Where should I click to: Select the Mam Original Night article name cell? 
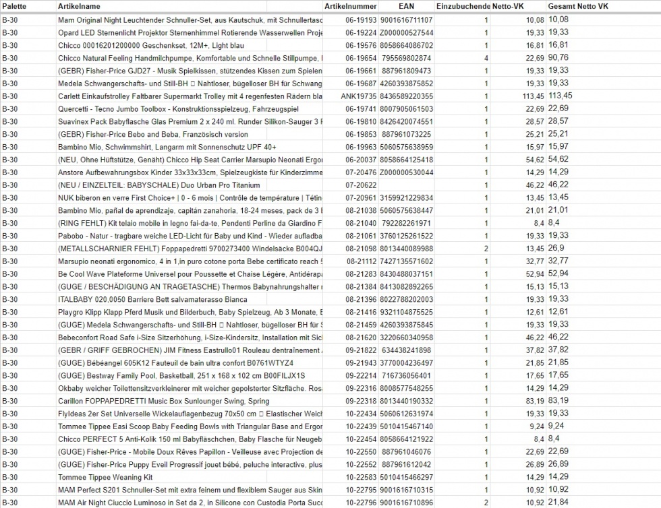point(190,20)
